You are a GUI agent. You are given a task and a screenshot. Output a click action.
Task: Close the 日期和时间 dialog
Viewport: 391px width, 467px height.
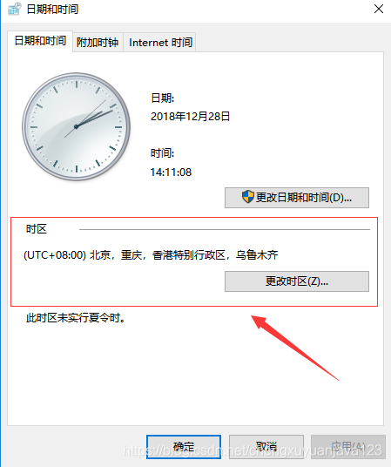tap(379, 9)
